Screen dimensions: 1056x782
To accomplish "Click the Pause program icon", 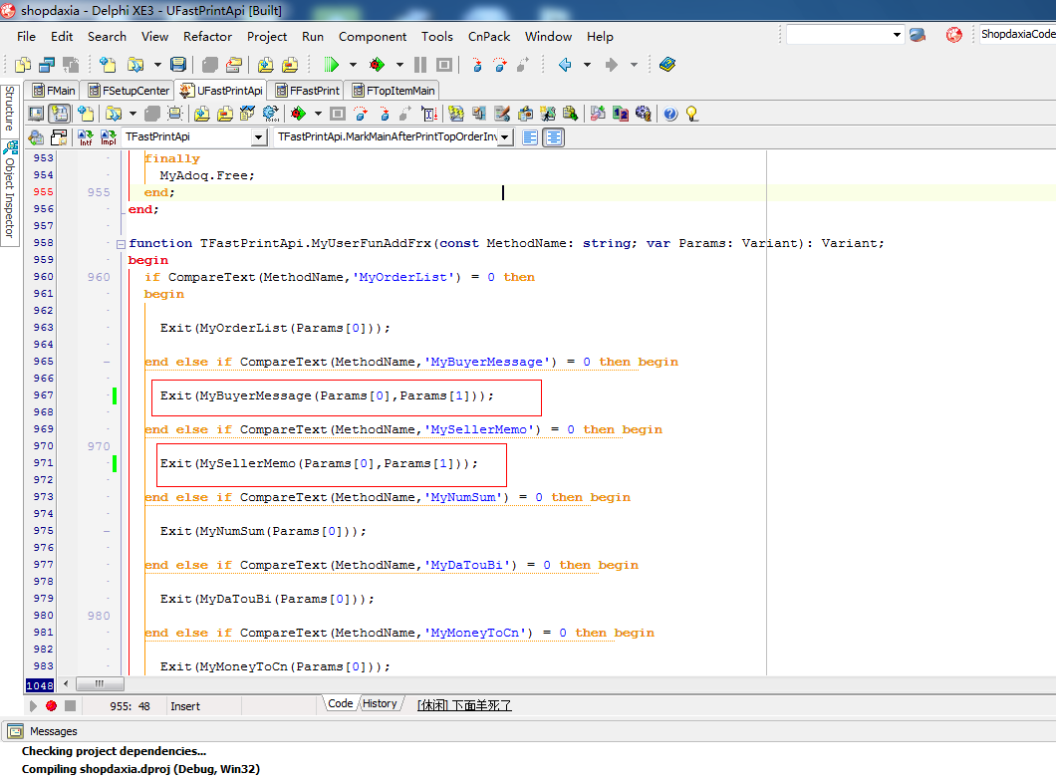I will (x=420, y=65).
